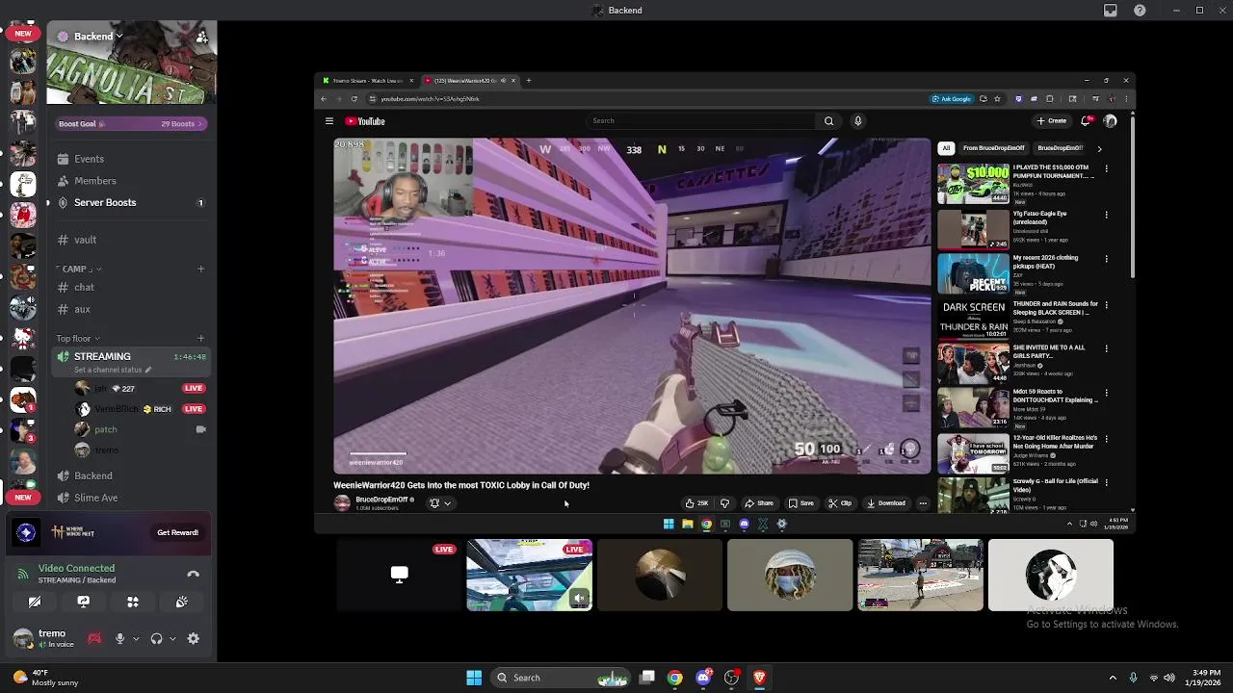The width and height of the screenshot is (1233, 693).
Task: Bookmark page with star icon in streamed Chrome
Action: [997, 99]
